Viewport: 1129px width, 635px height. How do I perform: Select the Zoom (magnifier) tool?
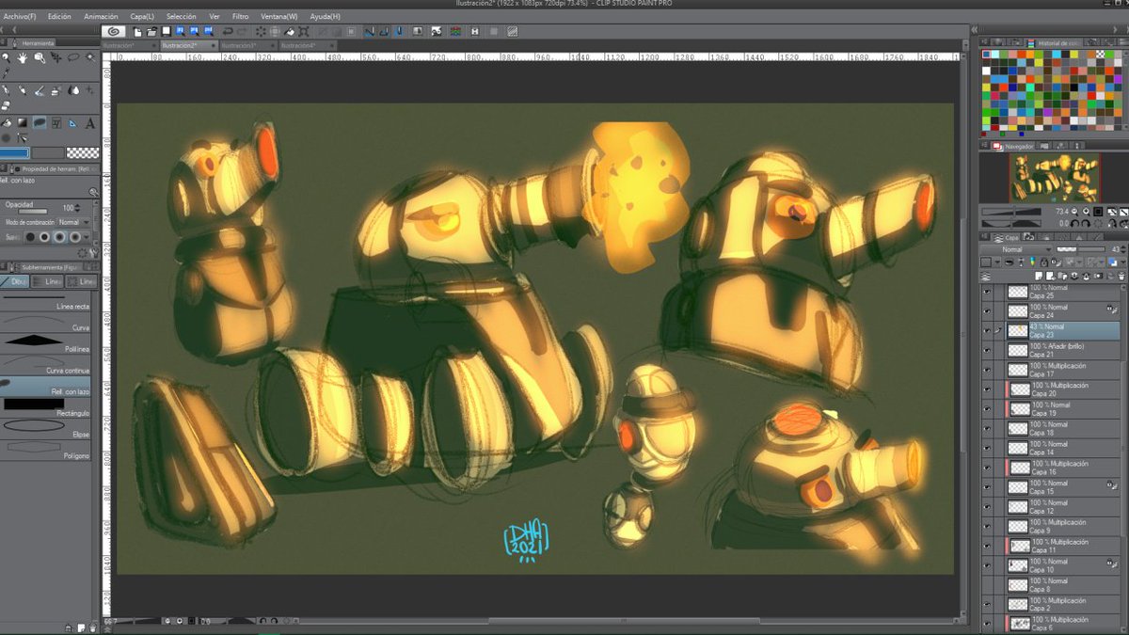(x=6, y=57)
